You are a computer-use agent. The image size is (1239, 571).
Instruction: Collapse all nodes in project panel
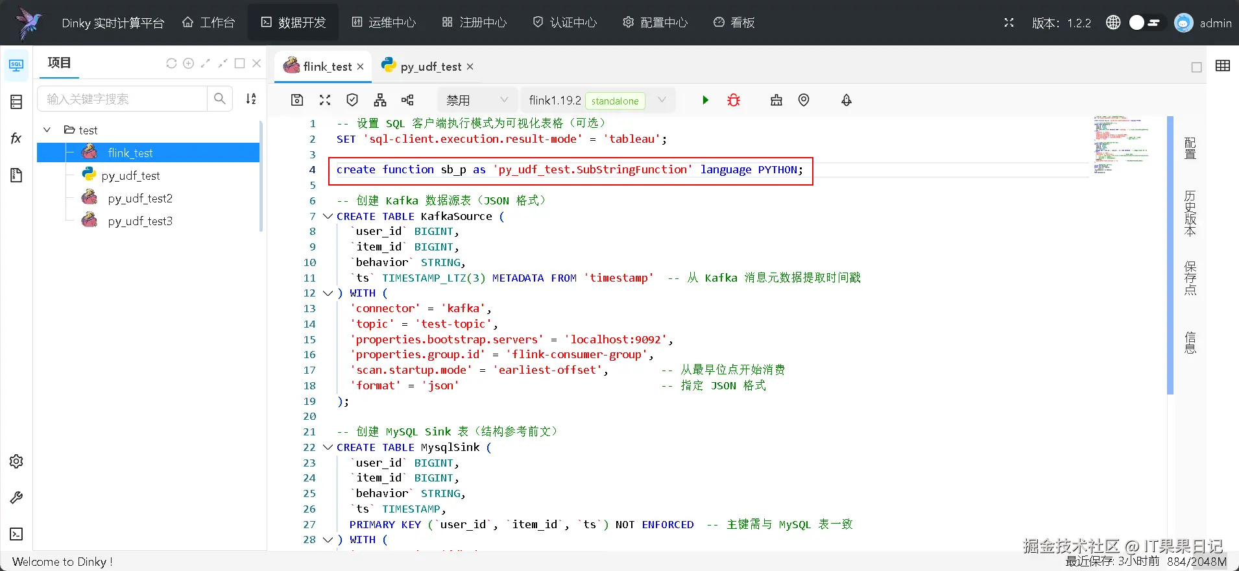tap(223, 63)
